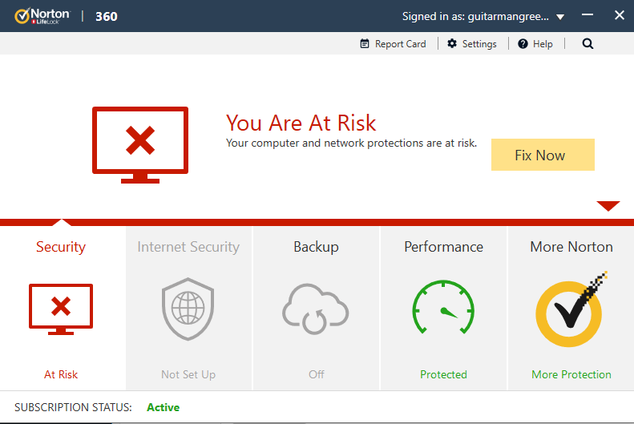Open the Help menu
The width and height of the screenshot is (634, 424).
click(535, 43)
